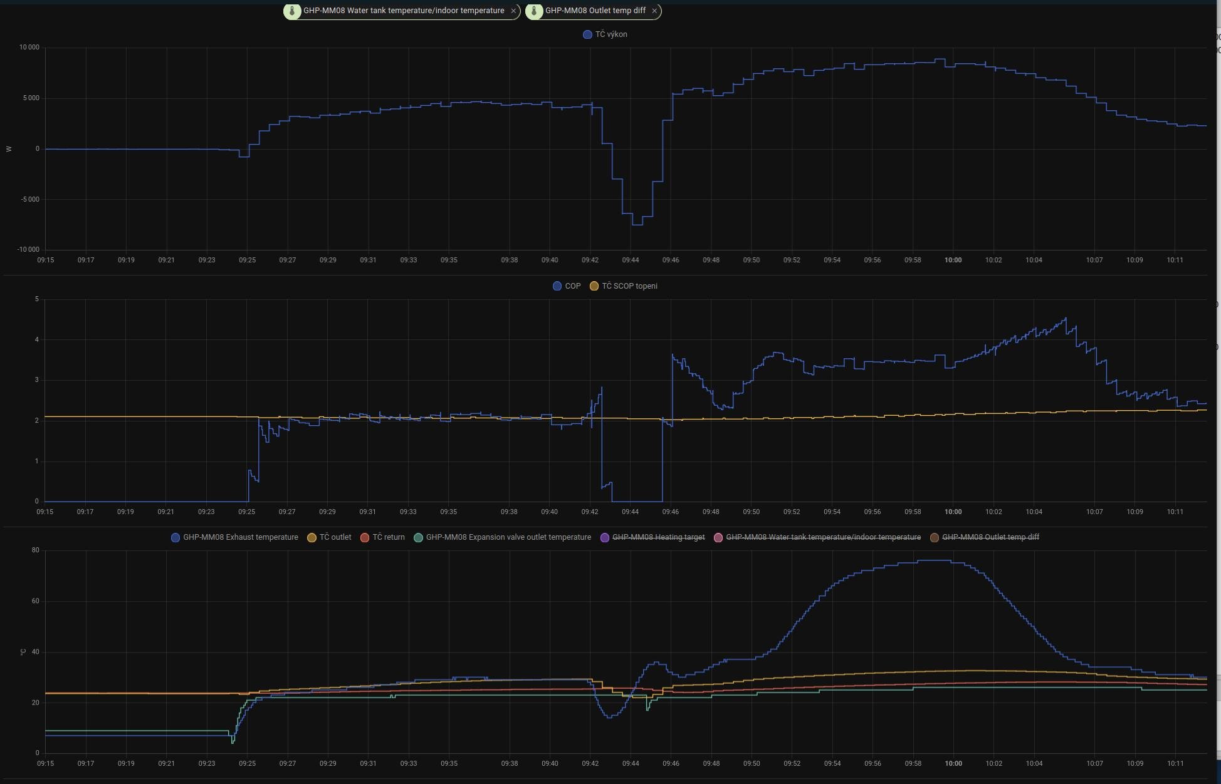The image size is (1221, 784).
Task: Select GHP-MM08 Outlet temp diff chip label
Action: (595, 11)
